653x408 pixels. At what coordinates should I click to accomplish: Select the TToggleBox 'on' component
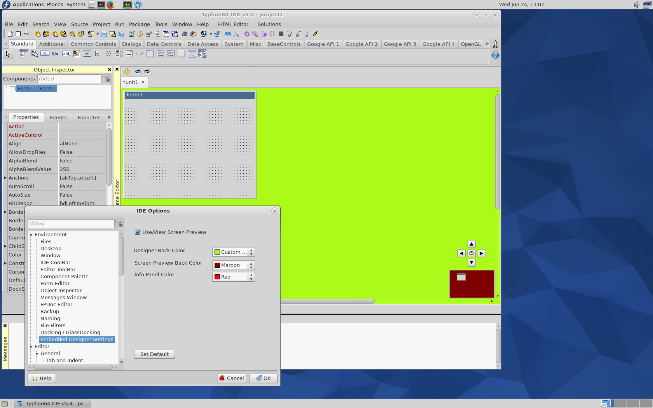click(x=87, y=54)
